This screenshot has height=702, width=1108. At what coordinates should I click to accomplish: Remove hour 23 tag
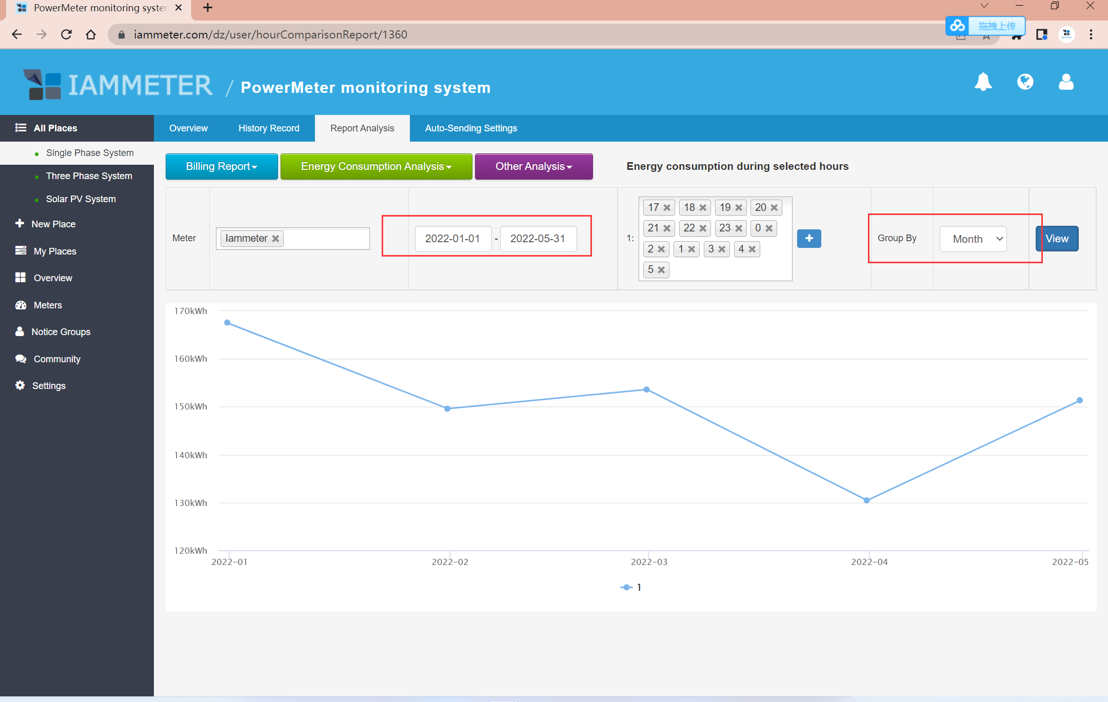click(x=739, y=228)
